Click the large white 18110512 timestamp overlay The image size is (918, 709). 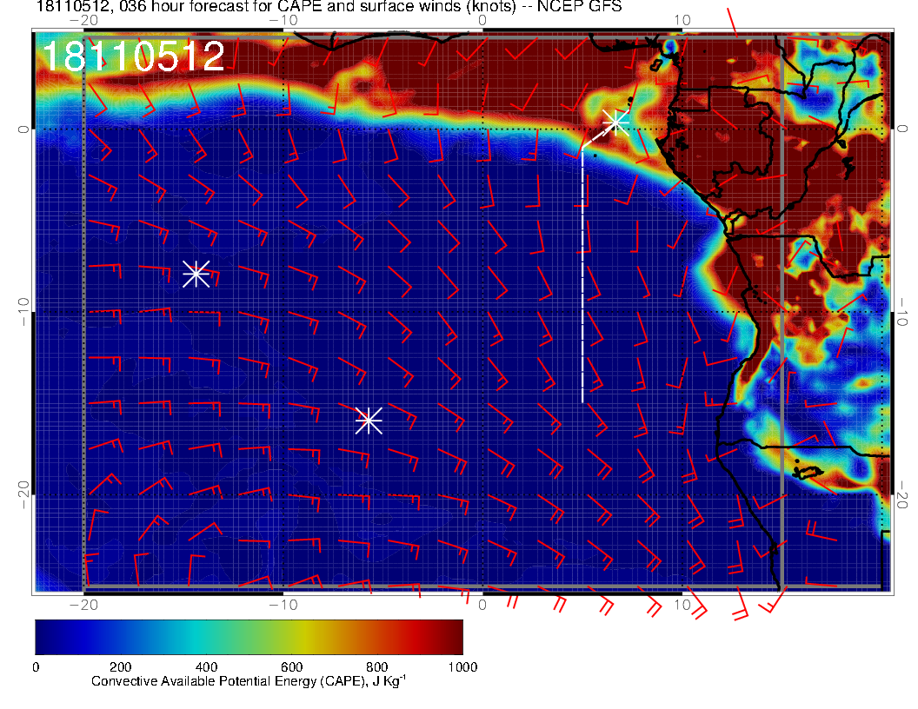[x=134, y=56]
